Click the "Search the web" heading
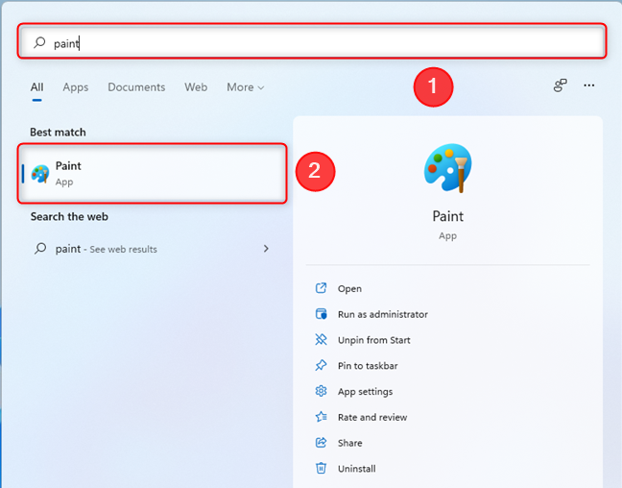 coord(69,217)
